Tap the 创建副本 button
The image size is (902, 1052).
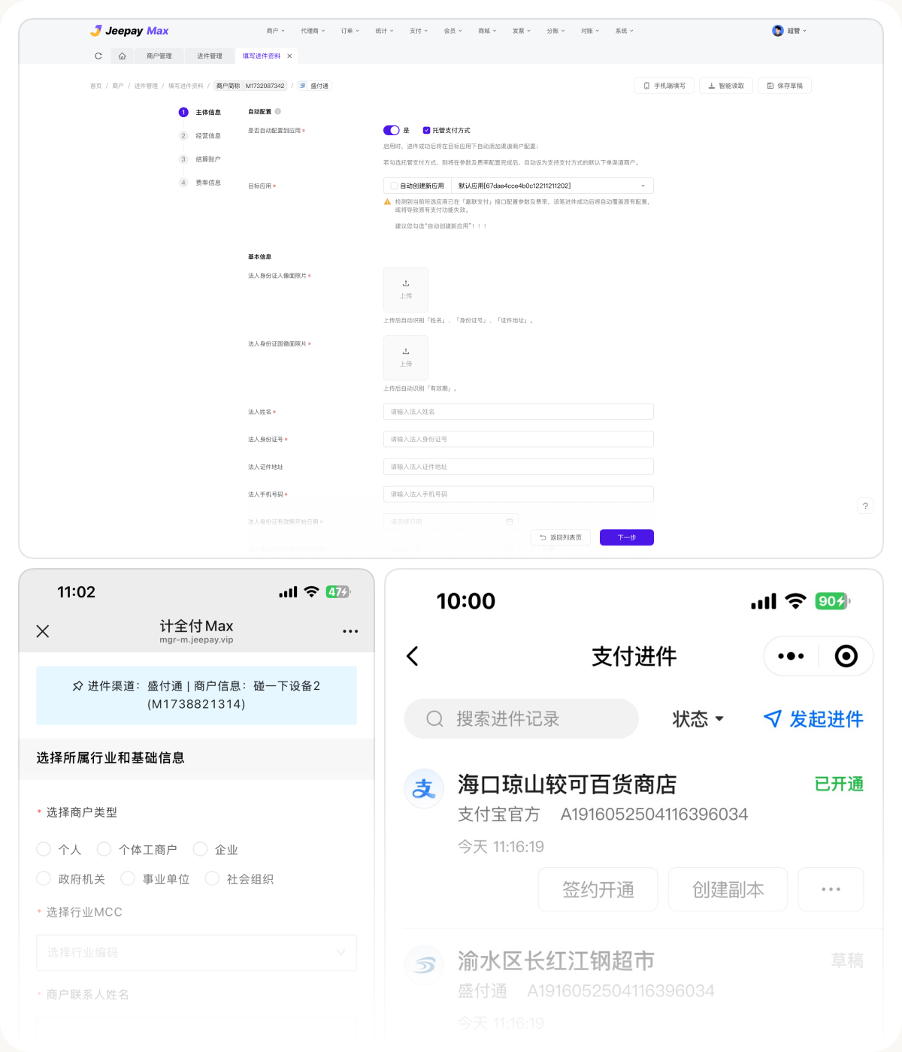pos(728,890)
